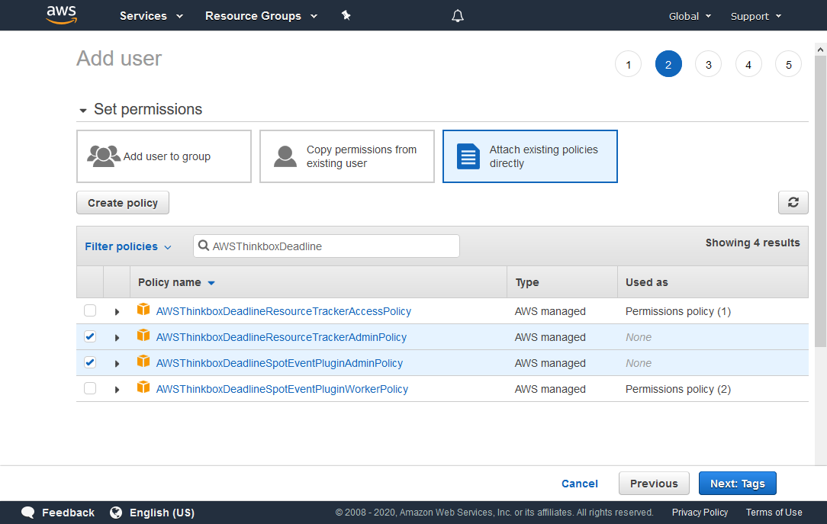Uncheck AWSThinkboxDeadlineSpotEventPluginAdminPolicy checkbox
Viewport: 827px width, 524px height.
tap(90, 362)
